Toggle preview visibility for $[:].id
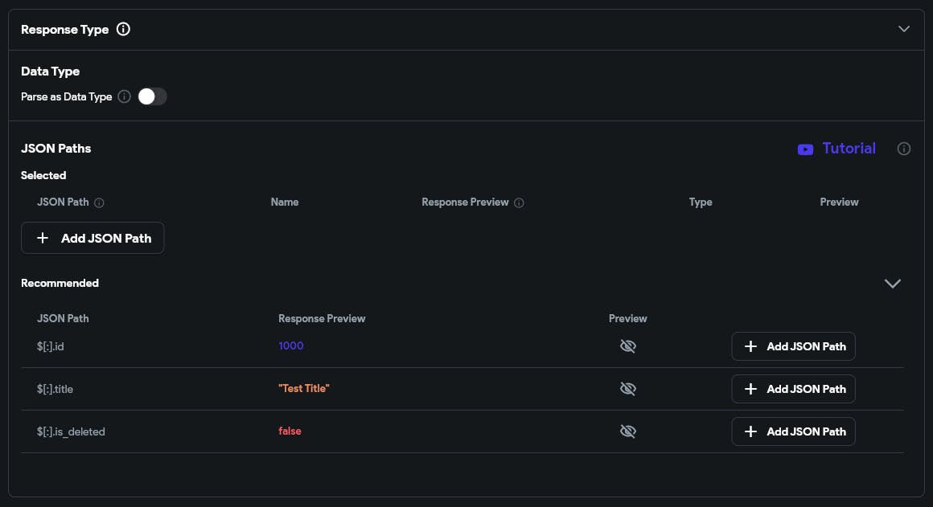This screenshot has width=933, height=507. tap(628, 346)
